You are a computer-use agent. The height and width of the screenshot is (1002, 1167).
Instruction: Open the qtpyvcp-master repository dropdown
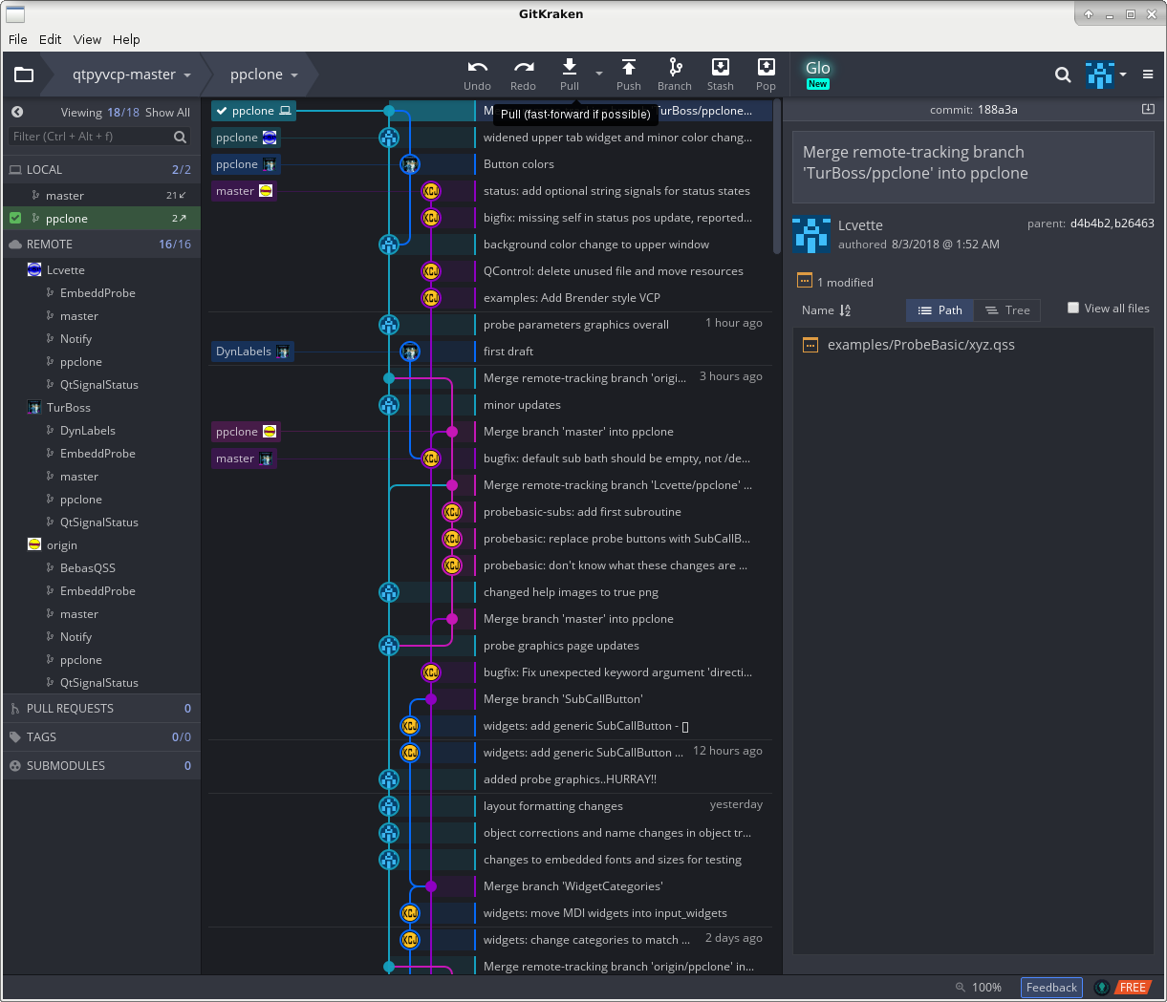pos(131,75)
